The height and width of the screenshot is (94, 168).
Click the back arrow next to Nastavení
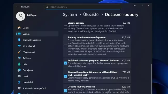click(x=17, y=7)
